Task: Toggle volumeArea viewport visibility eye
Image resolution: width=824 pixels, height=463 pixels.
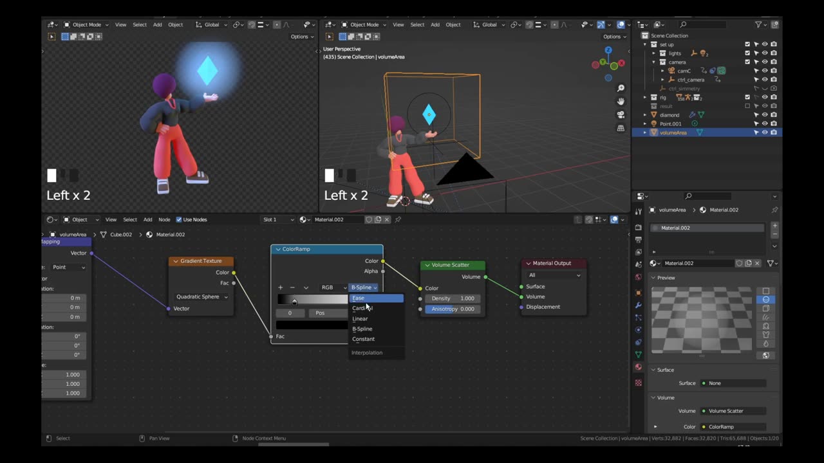Action: tap(765, 132)
